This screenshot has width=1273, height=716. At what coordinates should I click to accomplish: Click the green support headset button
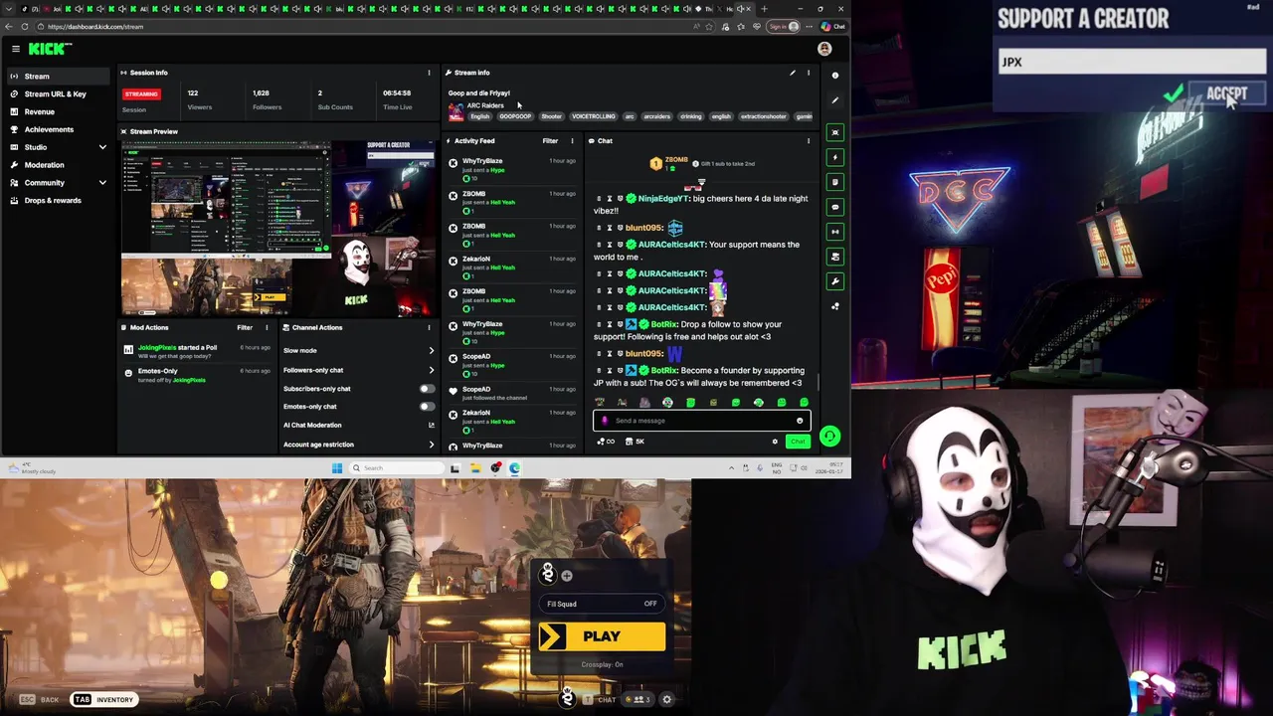click(829, 436)
